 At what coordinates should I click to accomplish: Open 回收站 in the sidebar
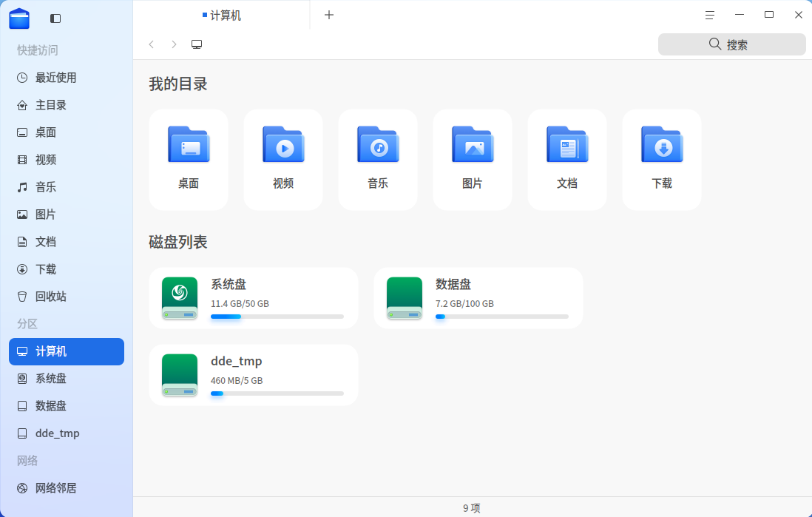click(67, 297)
